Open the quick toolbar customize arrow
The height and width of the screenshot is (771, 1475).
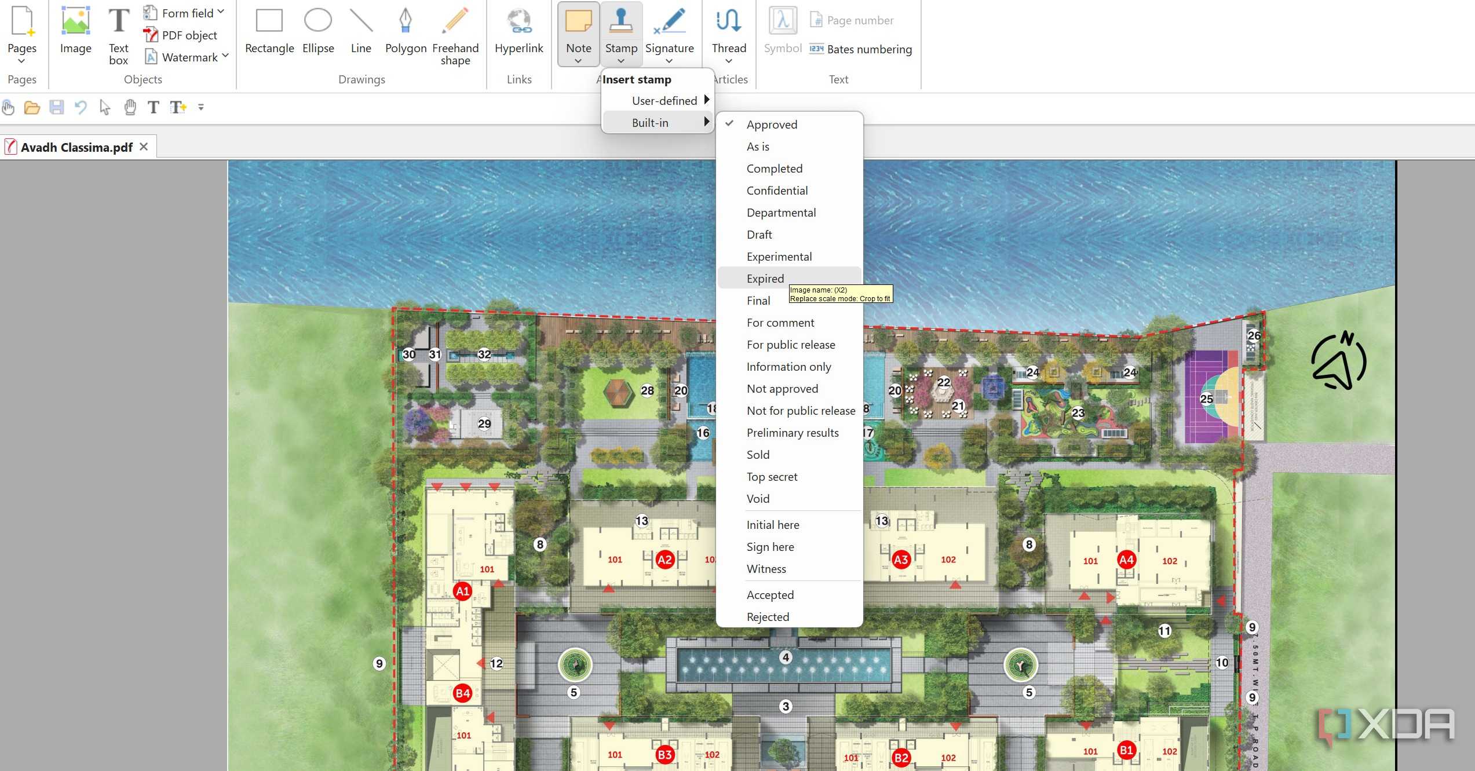[201, 107]
